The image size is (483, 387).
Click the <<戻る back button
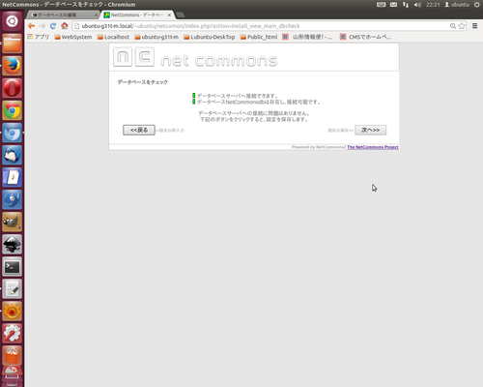coord(139,130)
